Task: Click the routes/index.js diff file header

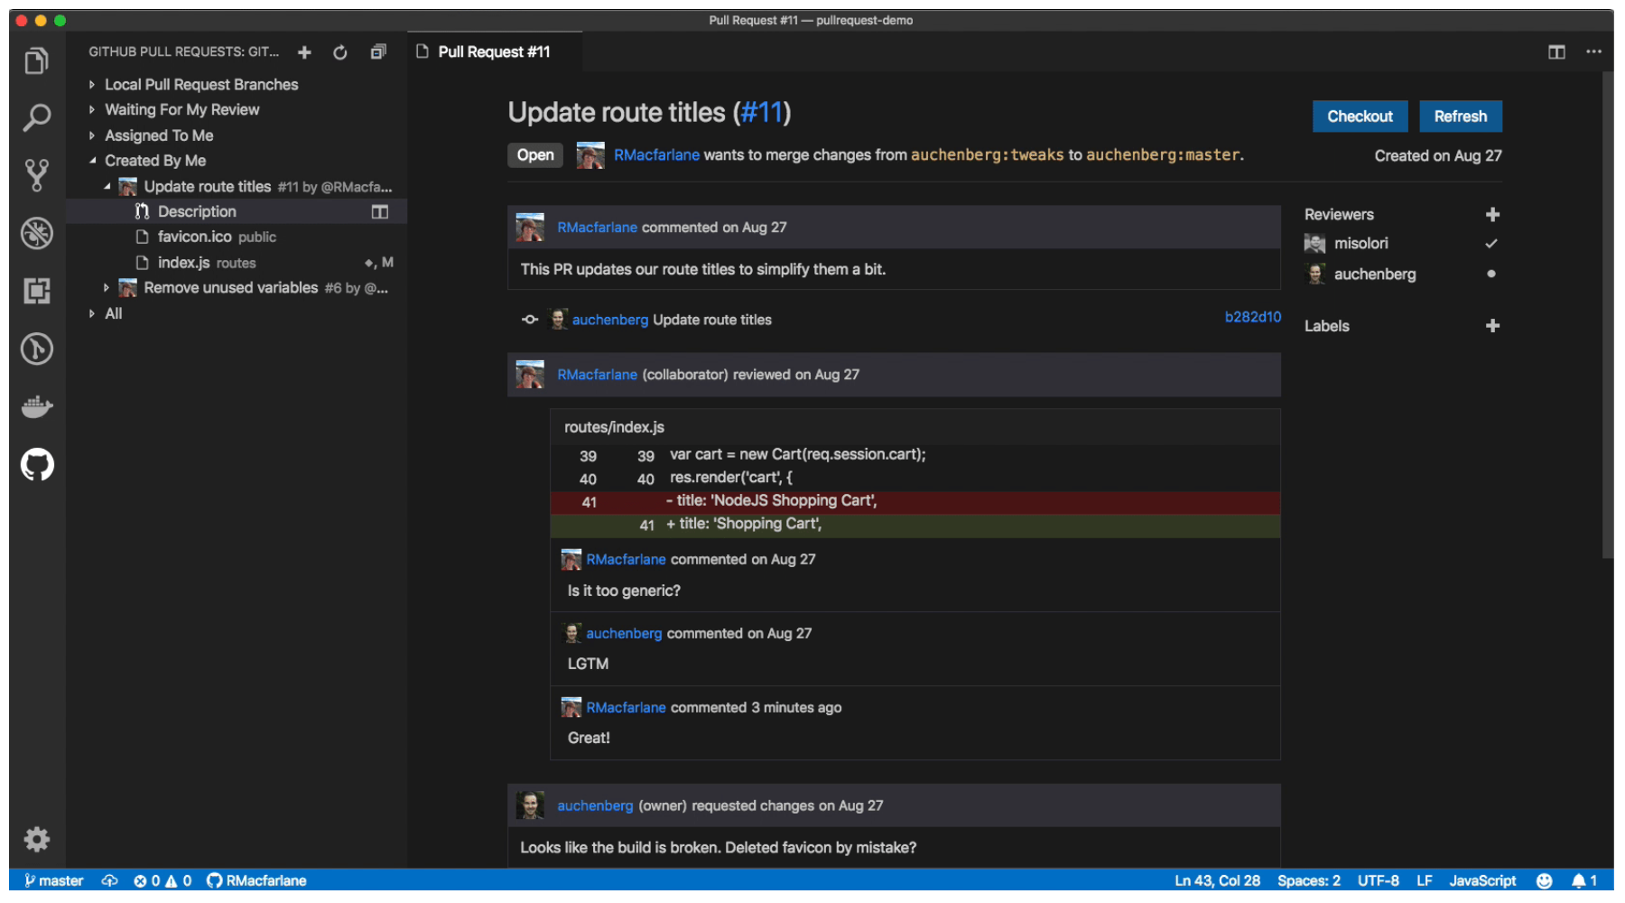Action: (915, 427)
